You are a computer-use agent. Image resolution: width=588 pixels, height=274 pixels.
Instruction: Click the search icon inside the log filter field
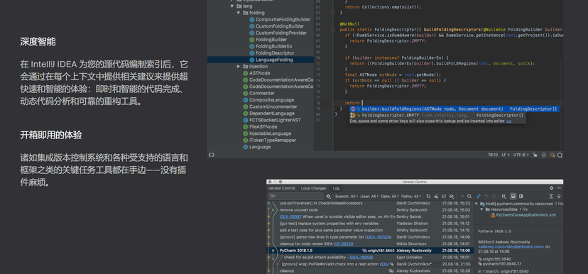pos(273,197)
